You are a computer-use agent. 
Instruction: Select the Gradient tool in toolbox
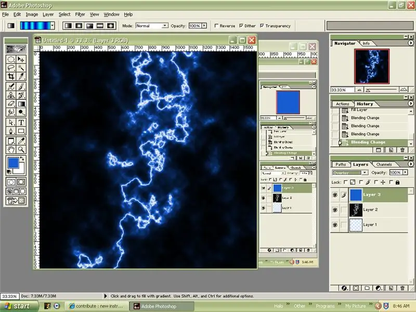point(21,103)
